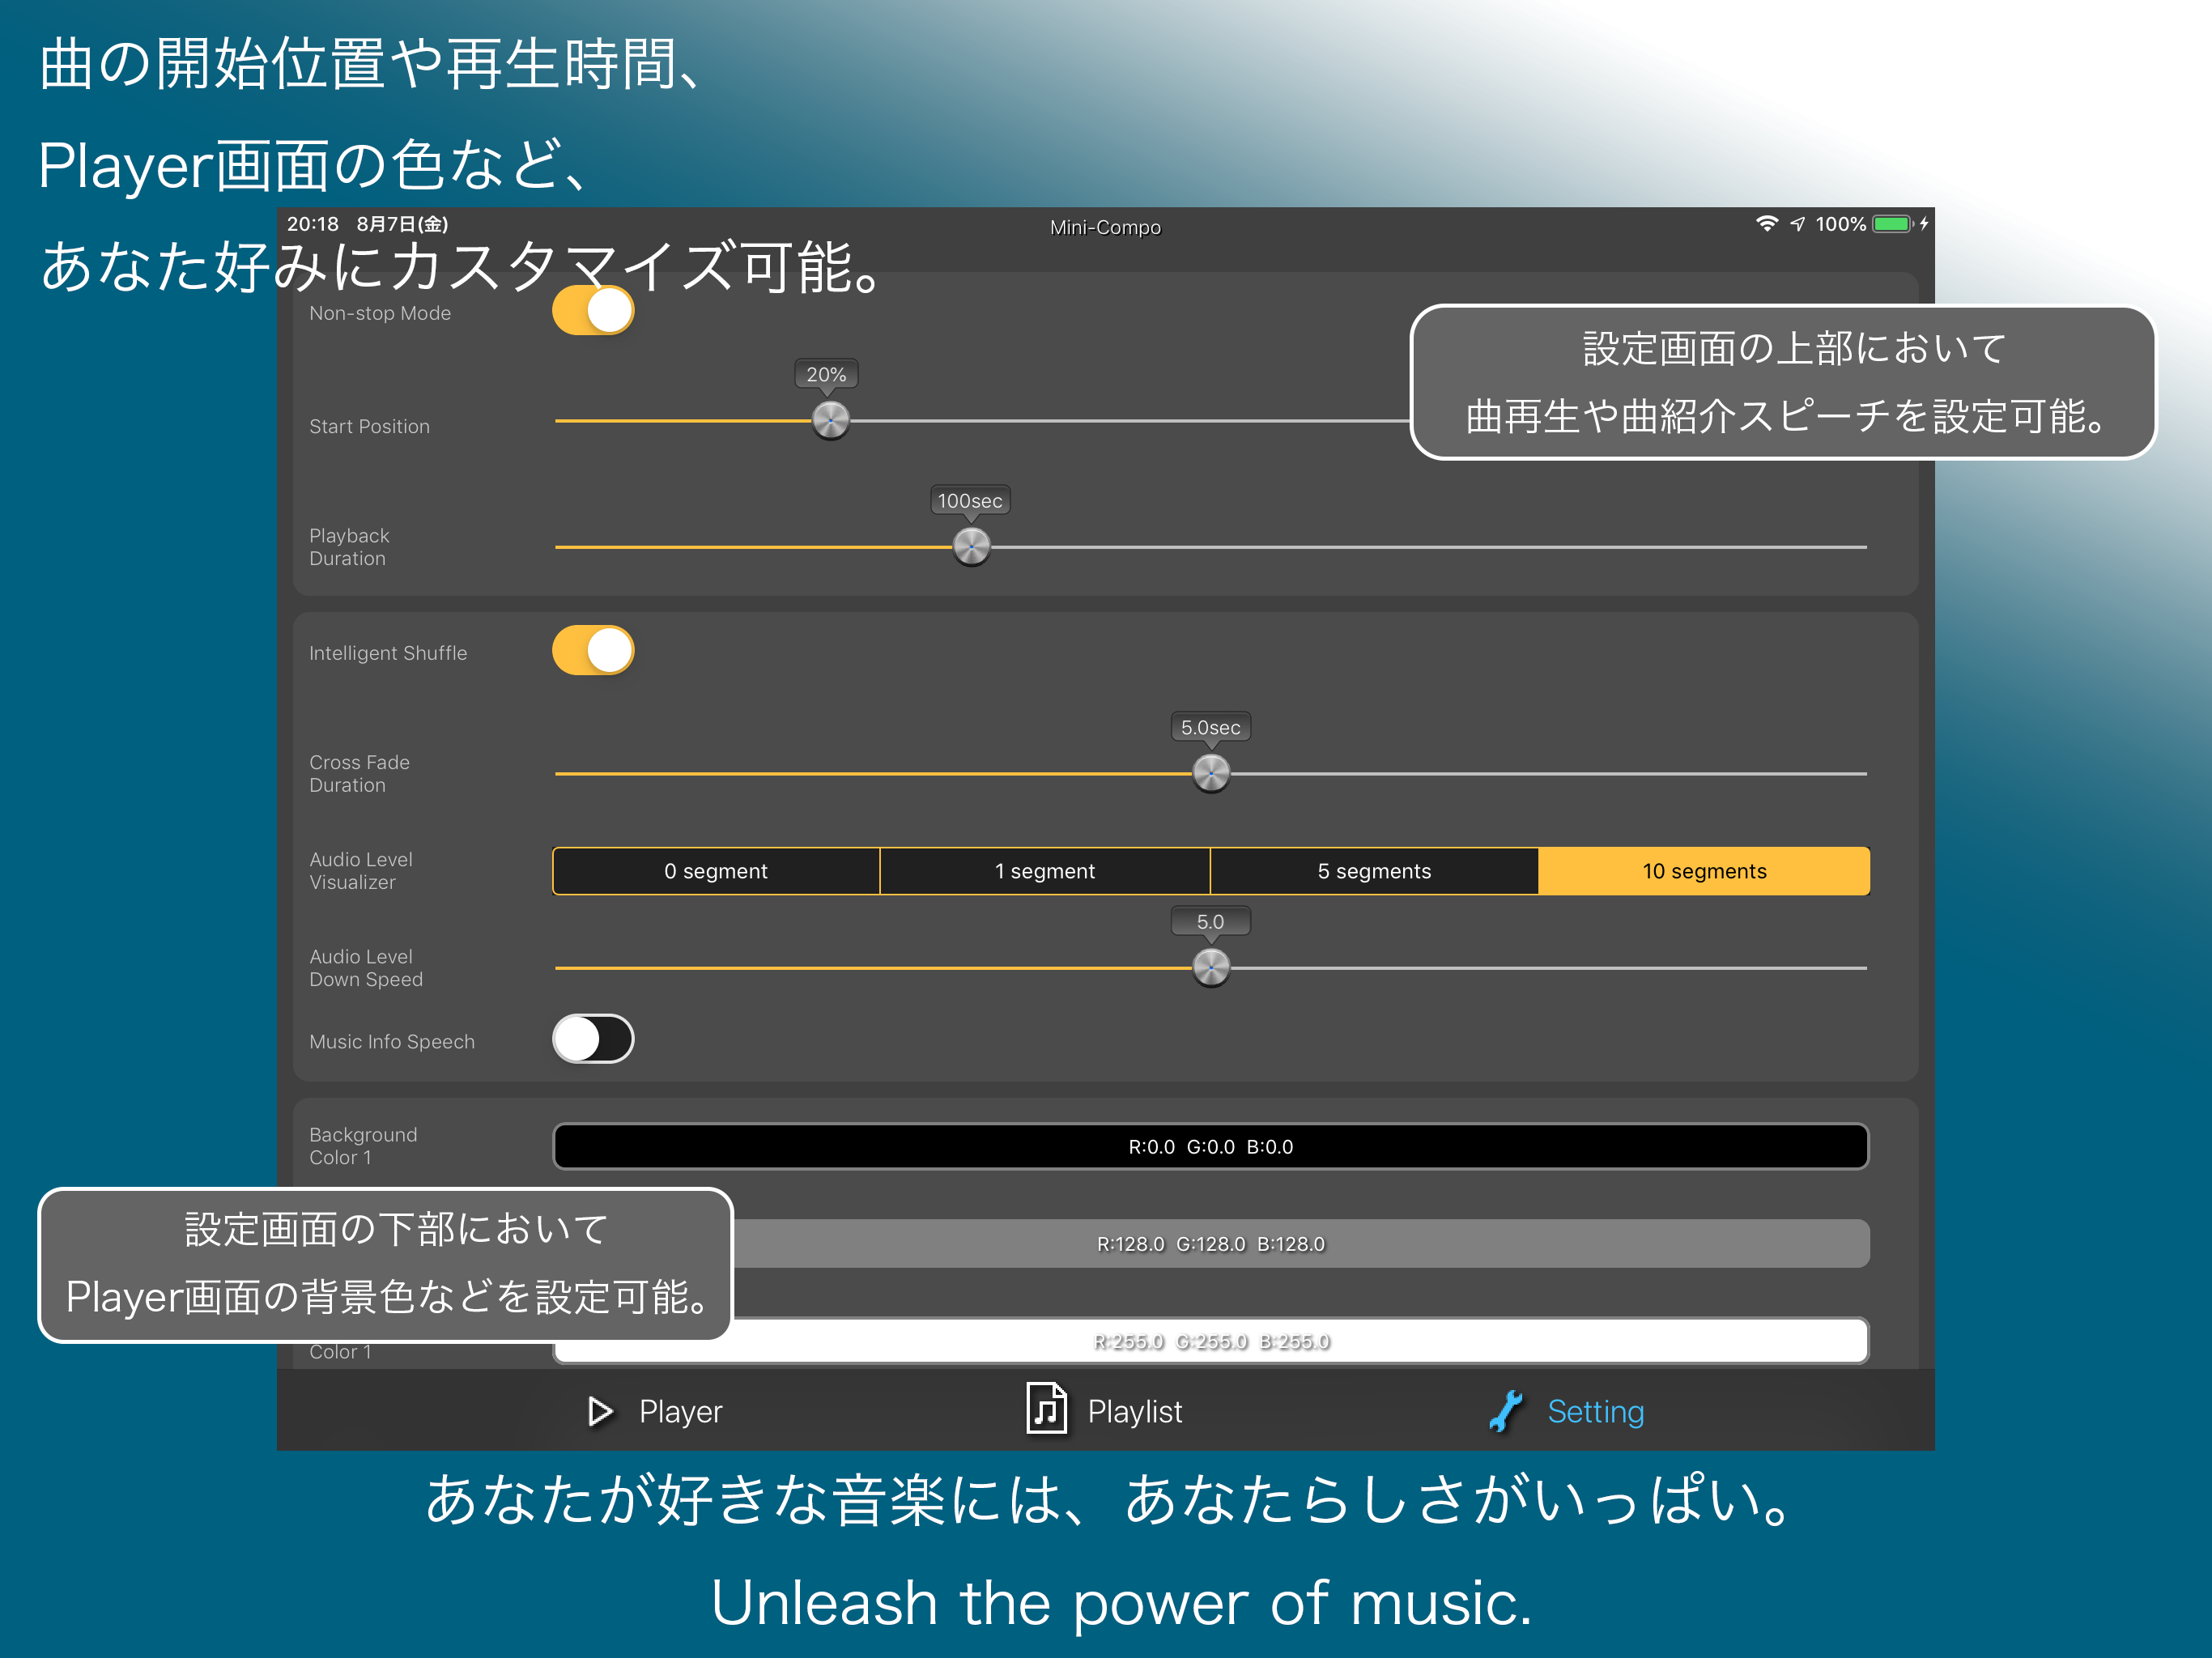
Task: Click the Cross Fade Duration slider knob
Action: tap(1211, 773)
